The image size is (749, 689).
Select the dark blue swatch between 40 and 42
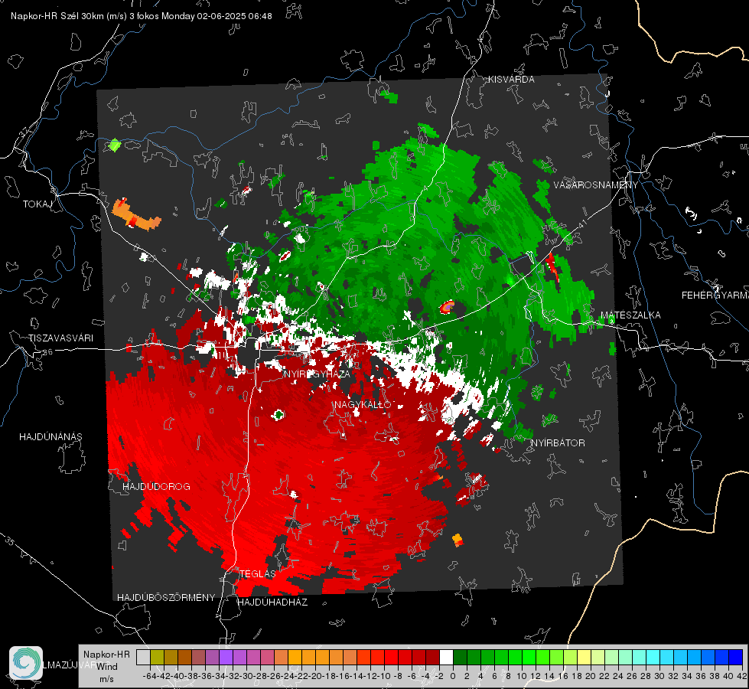[736, 658]
